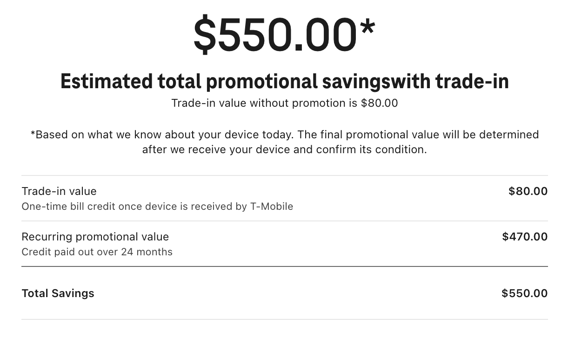Click the $550.00 headline amount
Image resolution: width=575 pixels, height=337 pixels.
(284, 34)
